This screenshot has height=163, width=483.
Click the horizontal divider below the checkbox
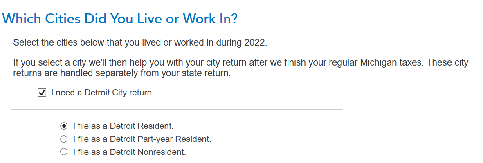[177, 110]
